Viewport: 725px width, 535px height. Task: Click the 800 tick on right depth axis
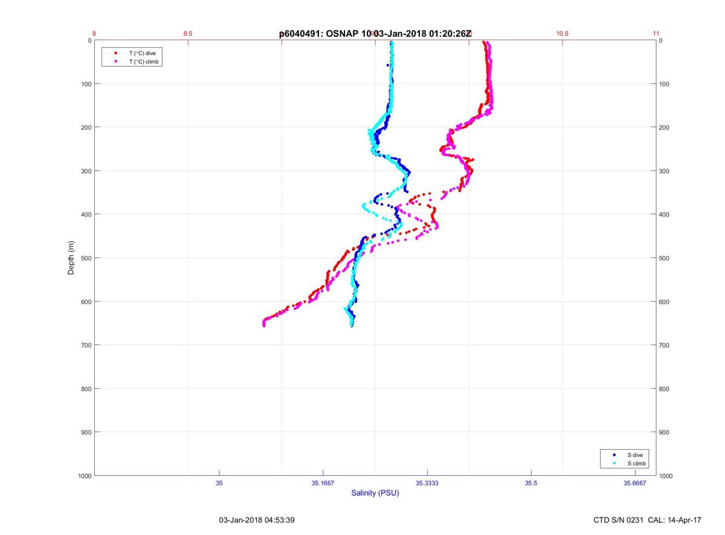point(665,389)
